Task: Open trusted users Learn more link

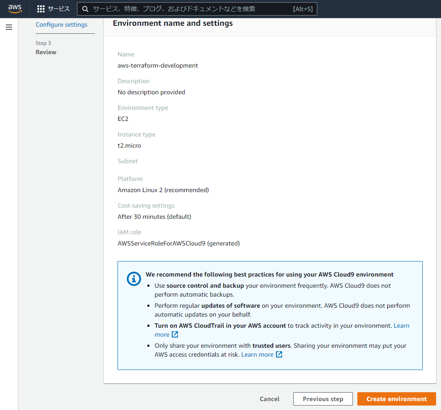Action: point(257,355)
